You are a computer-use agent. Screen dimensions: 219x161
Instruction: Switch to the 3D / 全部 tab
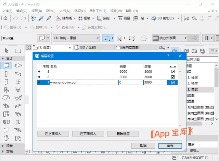tap(92, 47)
